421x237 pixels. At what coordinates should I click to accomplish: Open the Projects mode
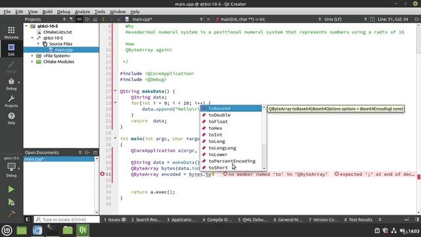click(11, 101)
